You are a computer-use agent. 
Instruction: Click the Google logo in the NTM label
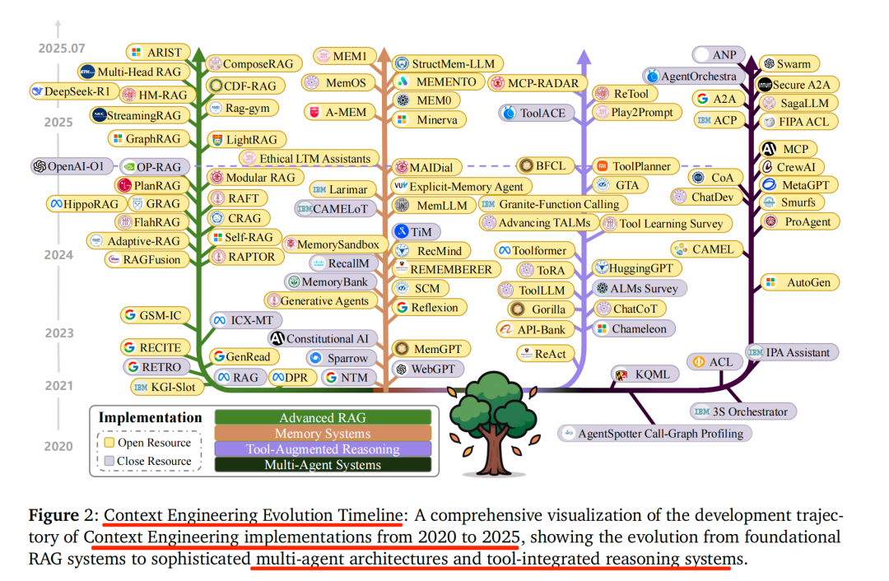coord(332,377)
